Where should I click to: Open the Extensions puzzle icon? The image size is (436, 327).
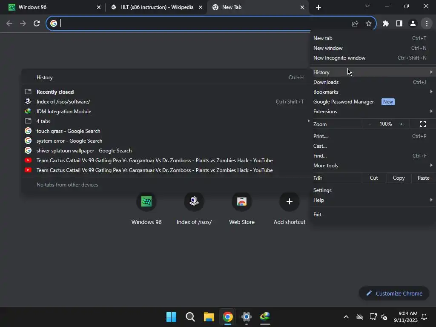(x=385, y=24)
